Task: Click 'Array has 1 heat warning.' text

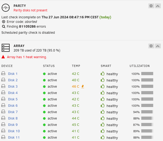Action: pos(27,57)
